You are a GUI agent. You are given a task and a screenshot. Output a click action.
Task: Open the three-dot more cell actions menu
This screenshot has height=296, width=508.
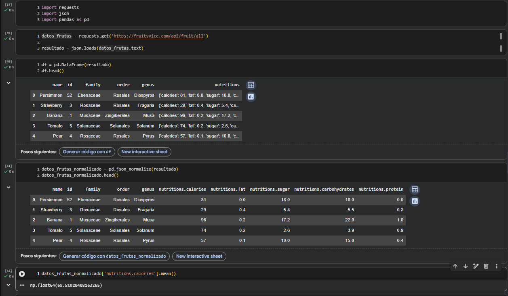point(497,266)
